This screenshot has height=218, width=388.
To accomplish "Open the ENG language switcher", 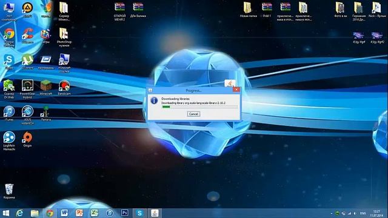I will coord(363,213).
